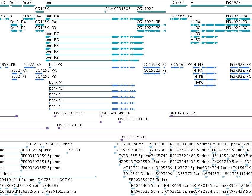Click the Sep2 gene feature
The image size is (252, 196).
(x=16, y=6)
